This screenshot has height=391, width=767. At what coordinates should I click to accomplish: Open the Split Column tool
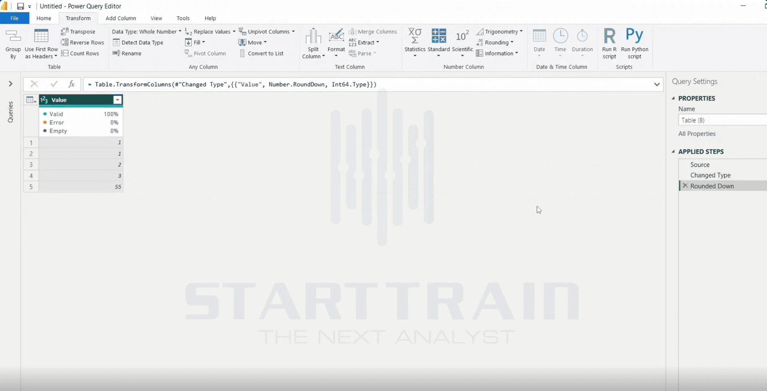(x=313, y=44)
